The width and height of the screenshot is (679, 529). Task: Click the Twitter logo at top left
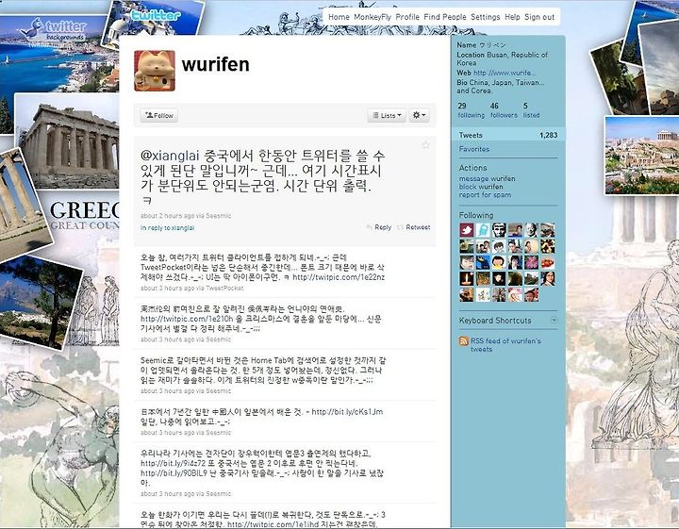point(155,16)
